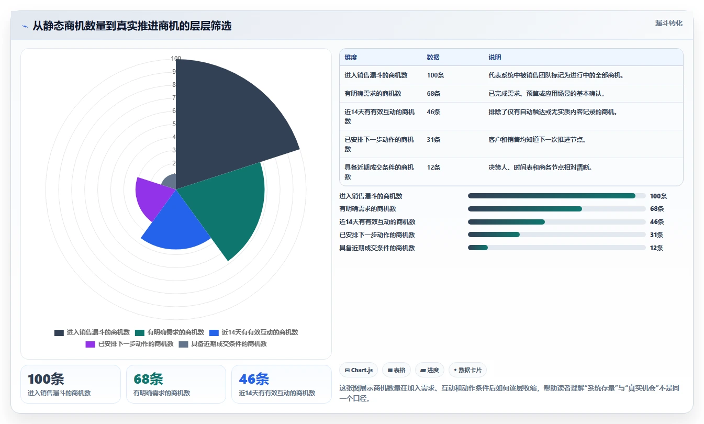Select the small gray polar chart slice
704x424 pixels.
pos(170,182)
